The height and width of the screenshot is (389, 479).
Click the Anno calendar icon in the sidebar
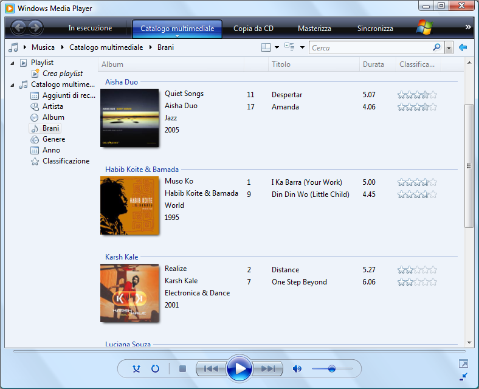(x=35, y=150)
